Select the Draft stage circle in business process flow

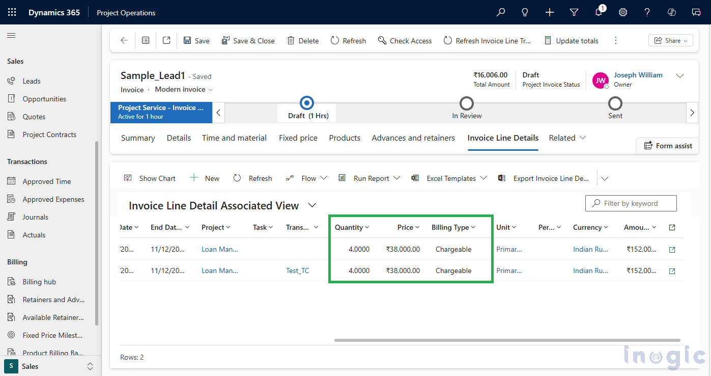click(x=306, y=102)
